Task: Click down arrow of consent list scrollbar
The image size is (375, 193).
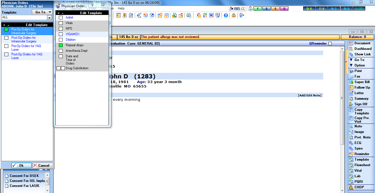Action: (47, 191)
